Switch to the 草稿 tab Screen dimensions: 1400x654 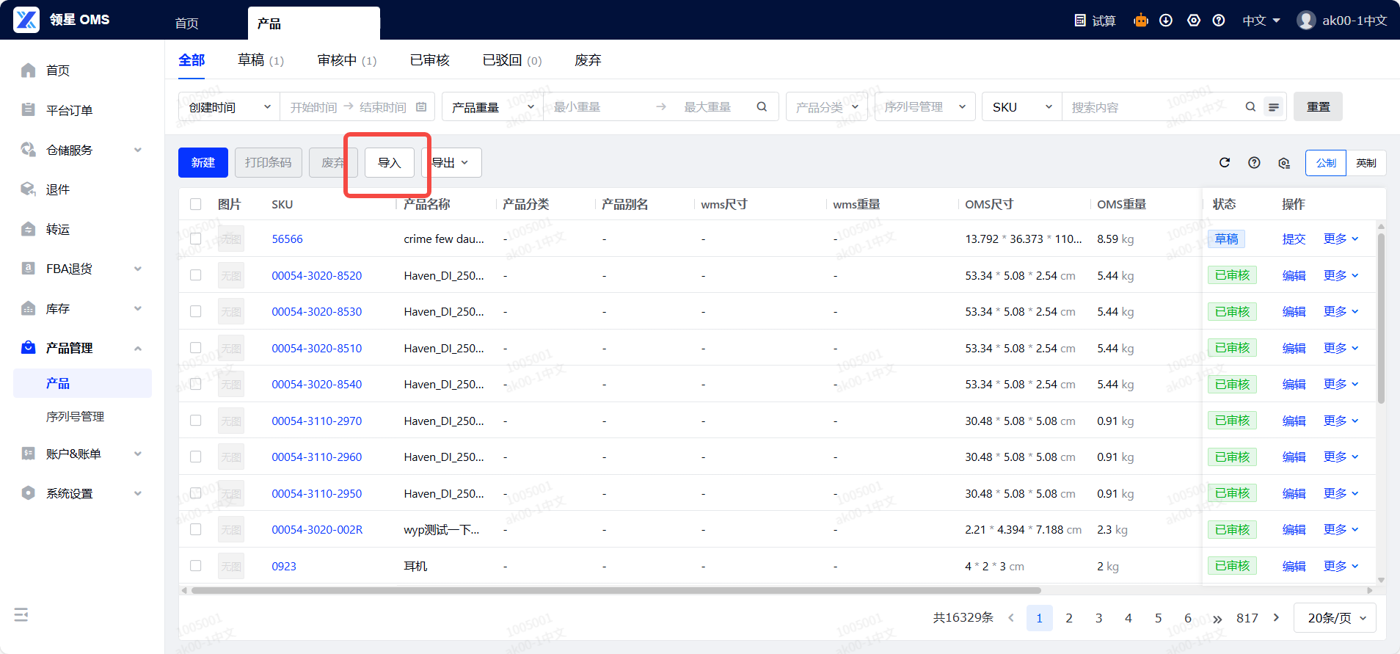pyautogui.click(x=260, y=60)
